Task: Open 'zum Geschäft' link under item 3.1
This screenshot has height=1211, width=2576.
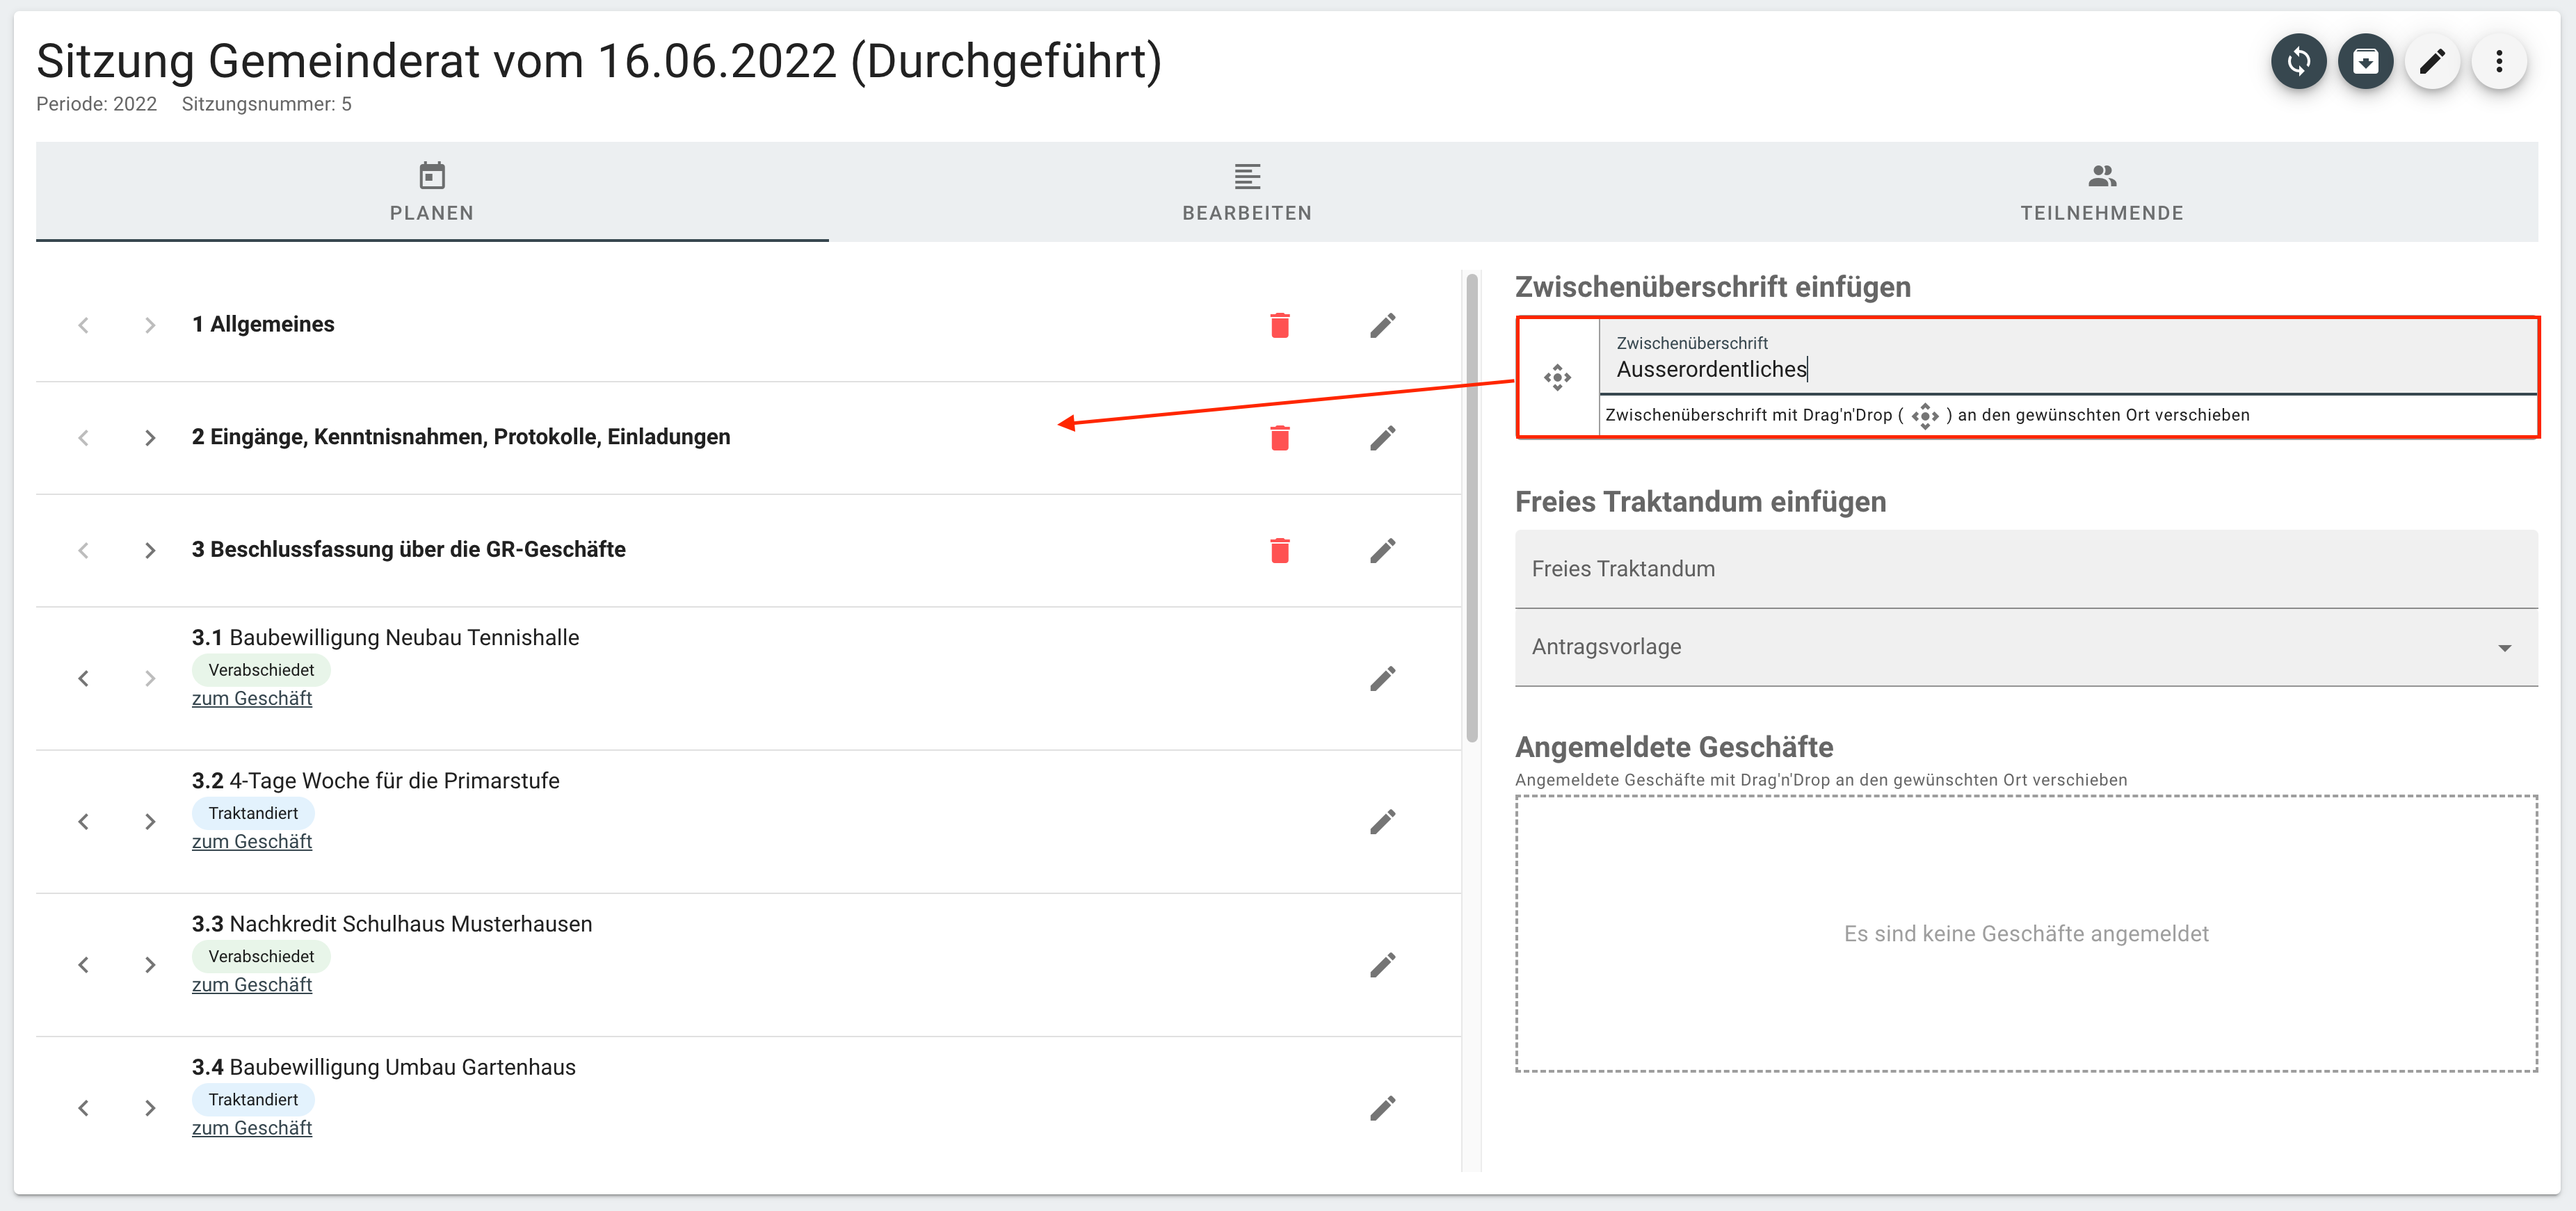Action: [x=252, y=698]
